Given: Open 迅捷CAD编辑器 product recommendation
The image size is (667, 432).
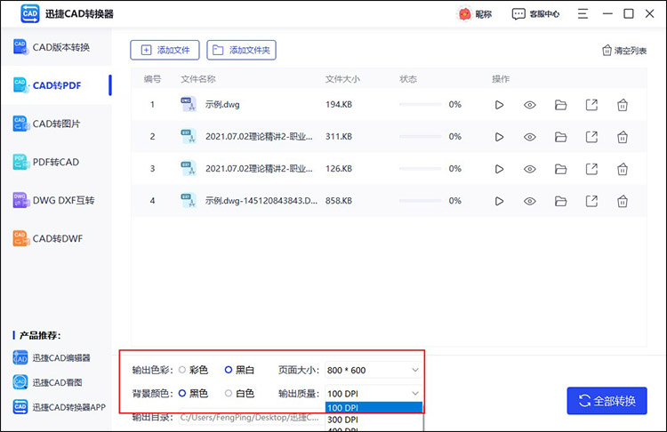Looking at the screenshot, I should pyautogui.click(x=52, y=357).
